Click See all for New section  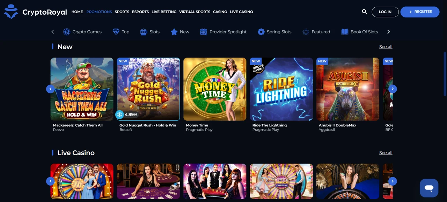[386, 47]
